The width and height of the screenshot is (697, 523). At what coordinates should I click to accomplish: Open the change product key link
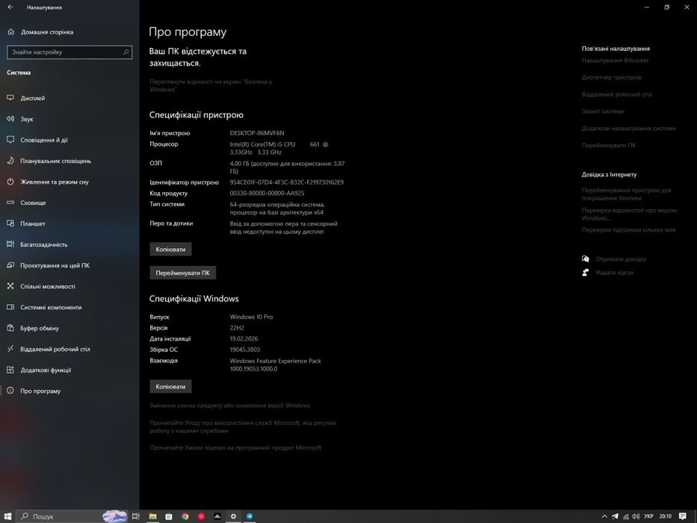[x=230, y=405]
